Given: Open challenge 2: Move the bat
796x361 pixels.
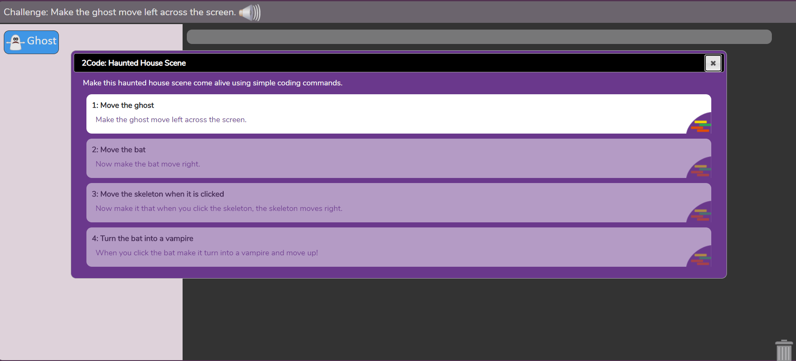Looking at the screenshot, I should coord(399,158).
